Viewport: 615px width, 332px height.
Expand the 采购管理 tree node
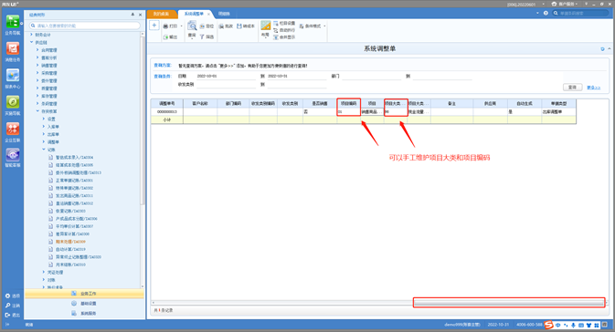[x=37, y=73]
